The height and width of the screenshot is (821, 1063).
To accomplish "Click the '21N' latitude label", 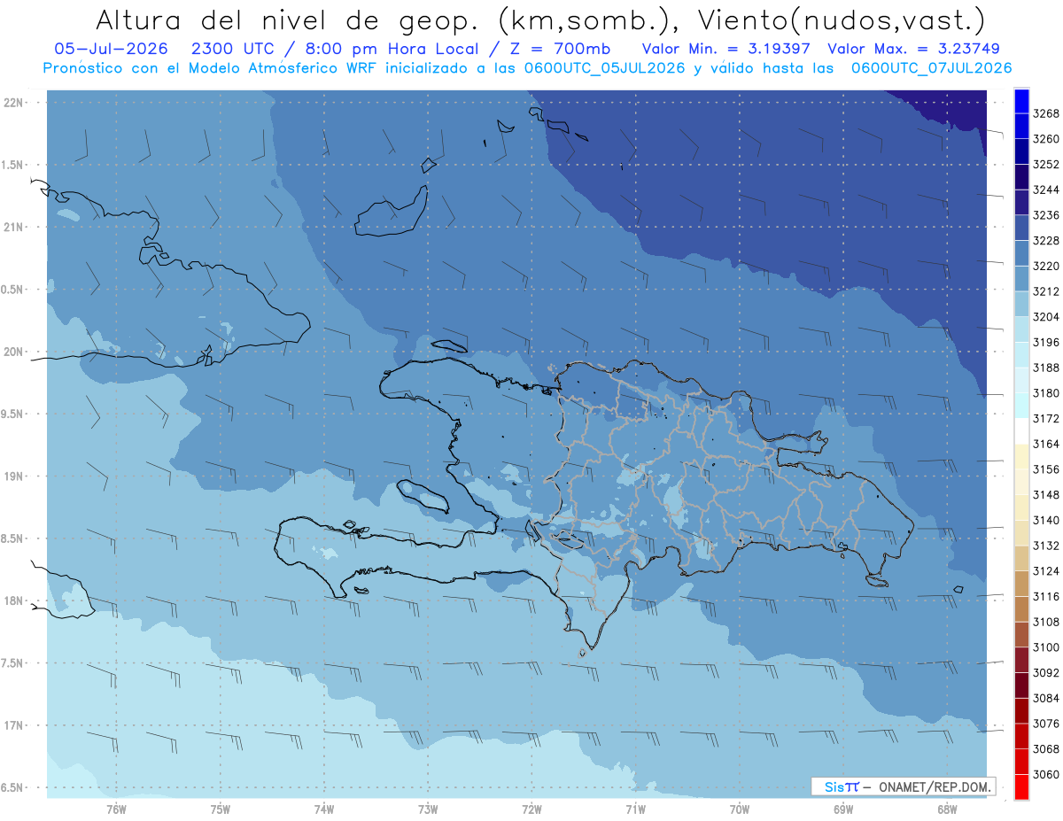I will click(13, 228).
